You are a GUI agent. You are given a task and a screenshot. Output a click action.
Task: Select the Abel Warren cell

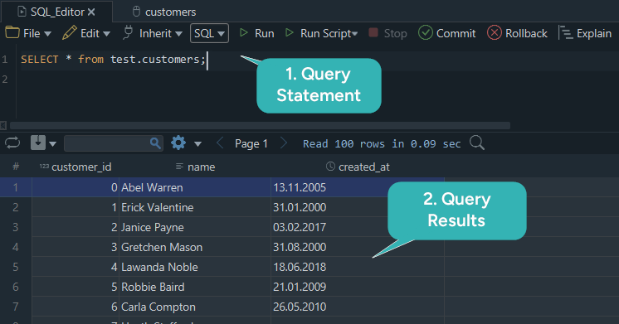[x=195, y=187]
